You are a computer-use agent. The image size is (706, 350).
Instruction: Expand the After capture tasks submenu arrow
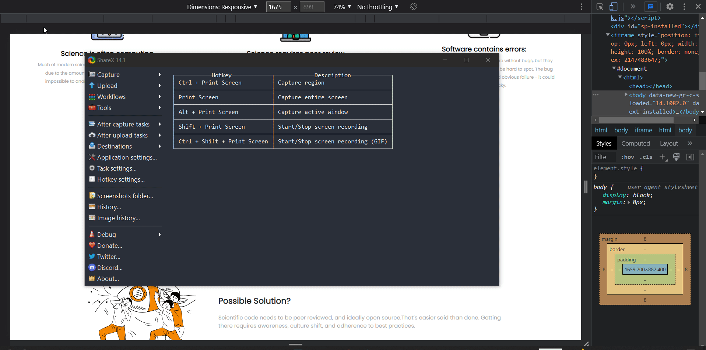point(160,124)
